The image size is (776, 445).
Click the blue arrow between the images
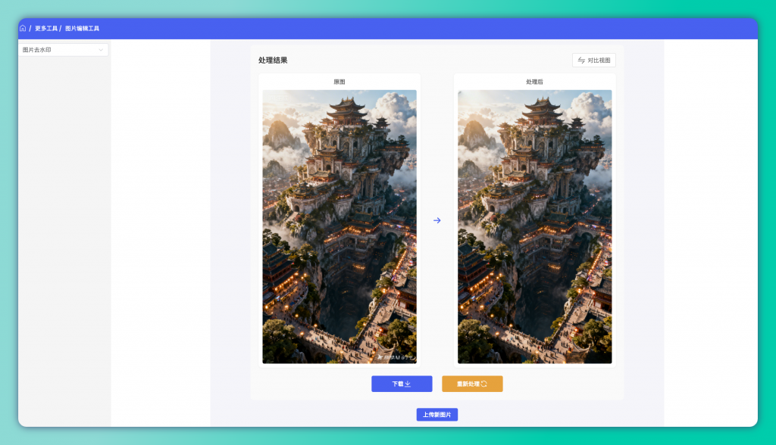pos(437,220)
